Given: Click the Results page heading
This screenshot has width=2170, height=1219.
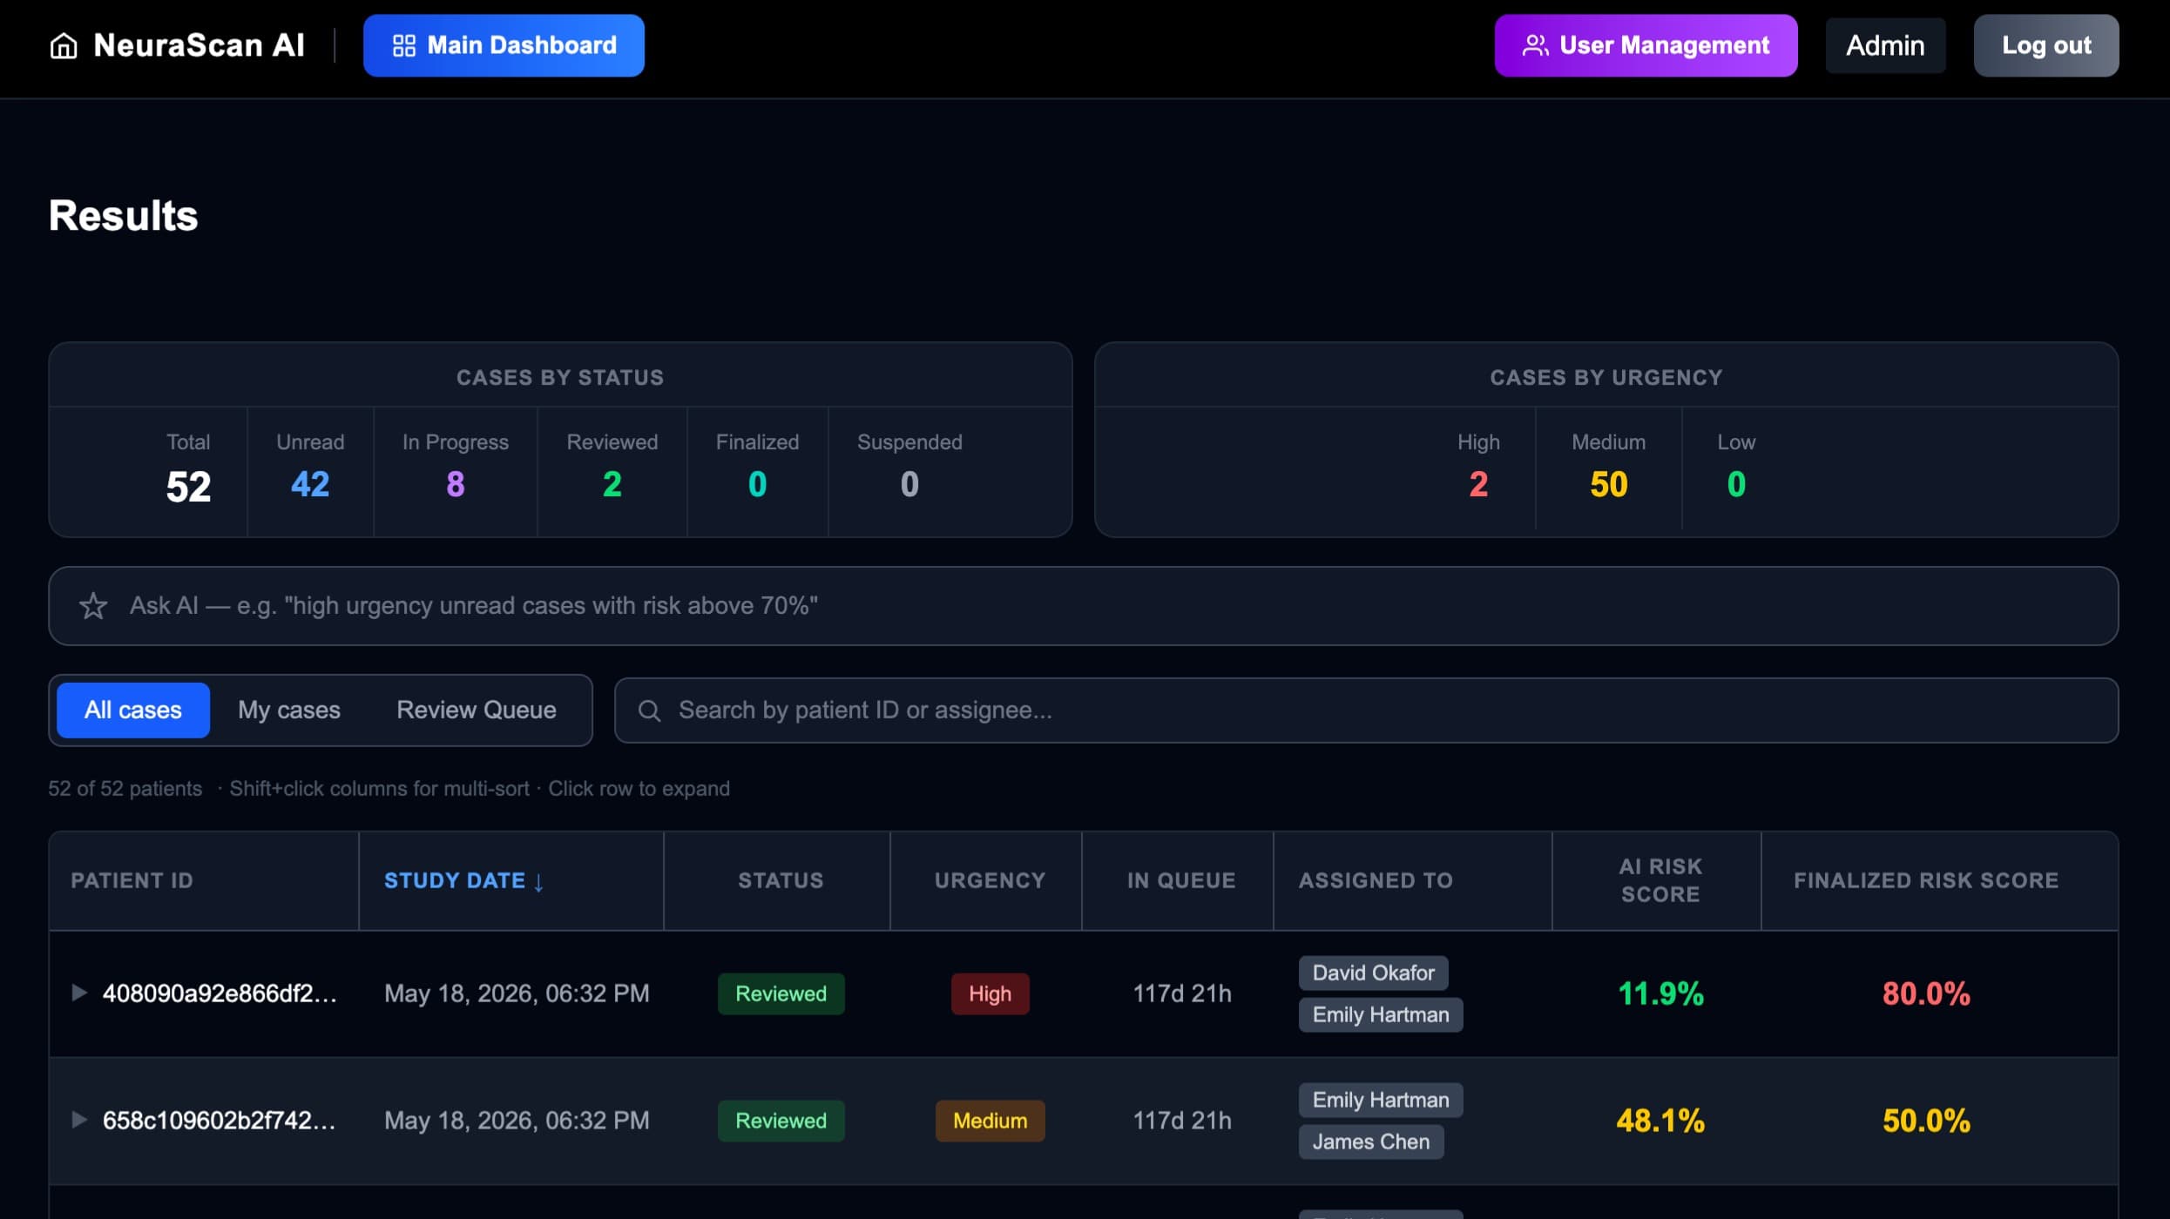Looking at the screenshot, I should tap(124, 215).
